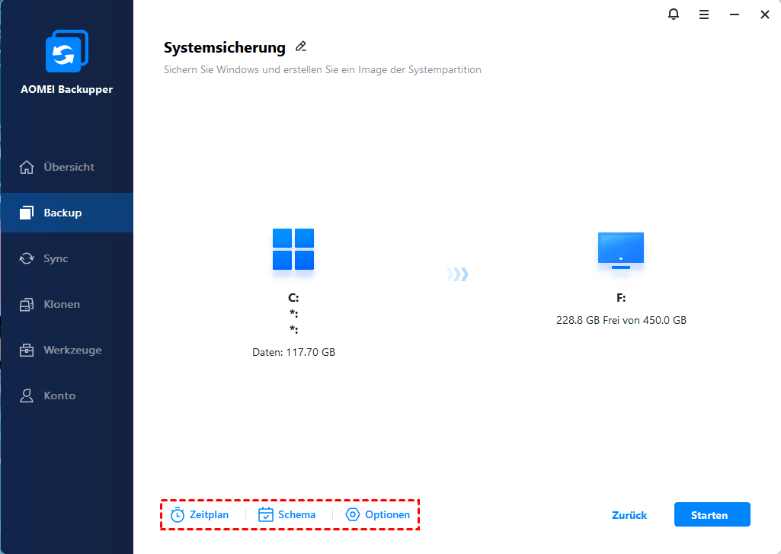
Task: Open the Konto account page
Action: coord(67,395)
